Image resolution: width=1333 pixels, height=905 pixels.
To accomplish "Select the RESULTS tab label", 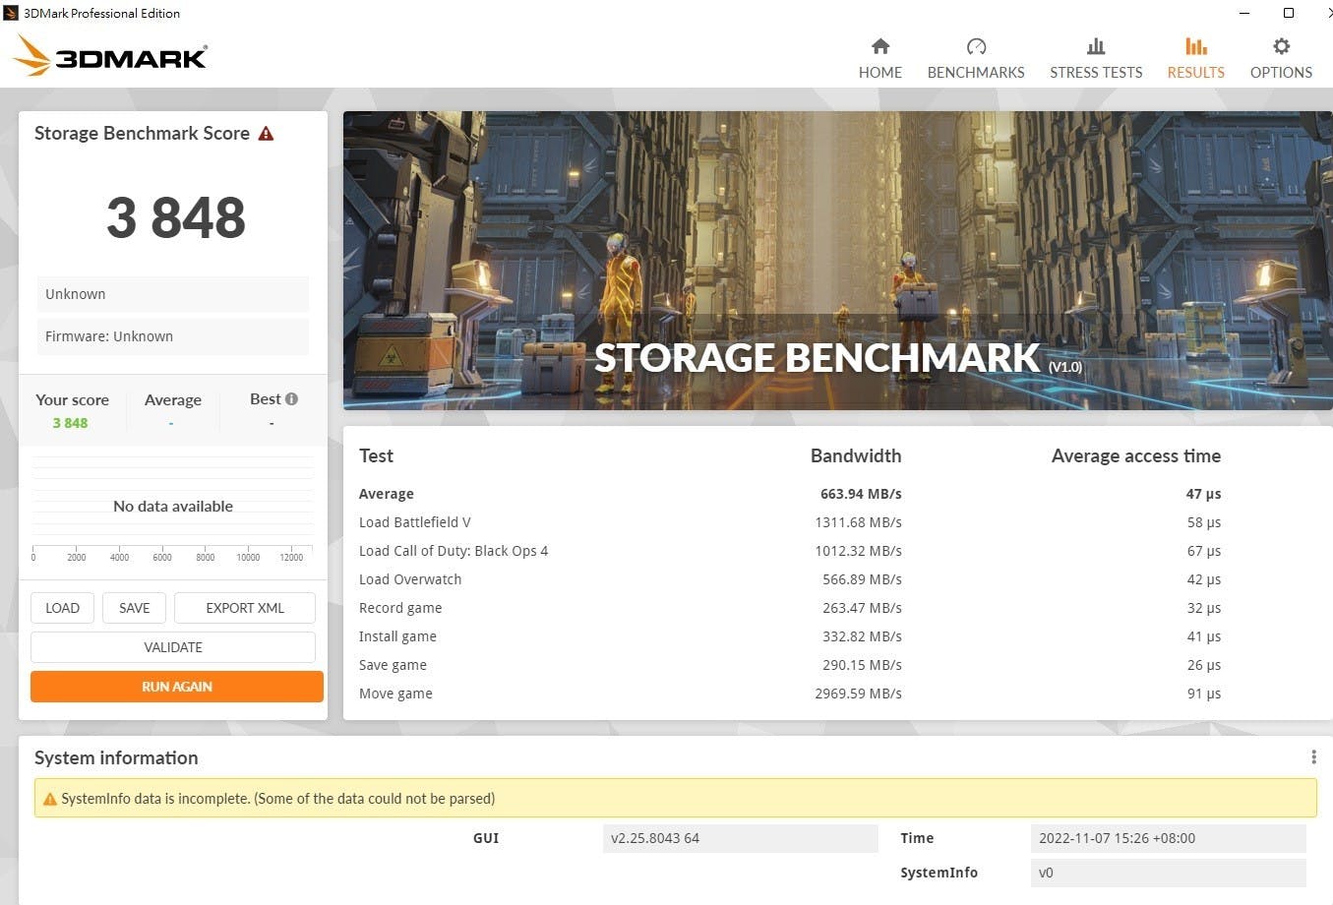I will point(1196,73).
